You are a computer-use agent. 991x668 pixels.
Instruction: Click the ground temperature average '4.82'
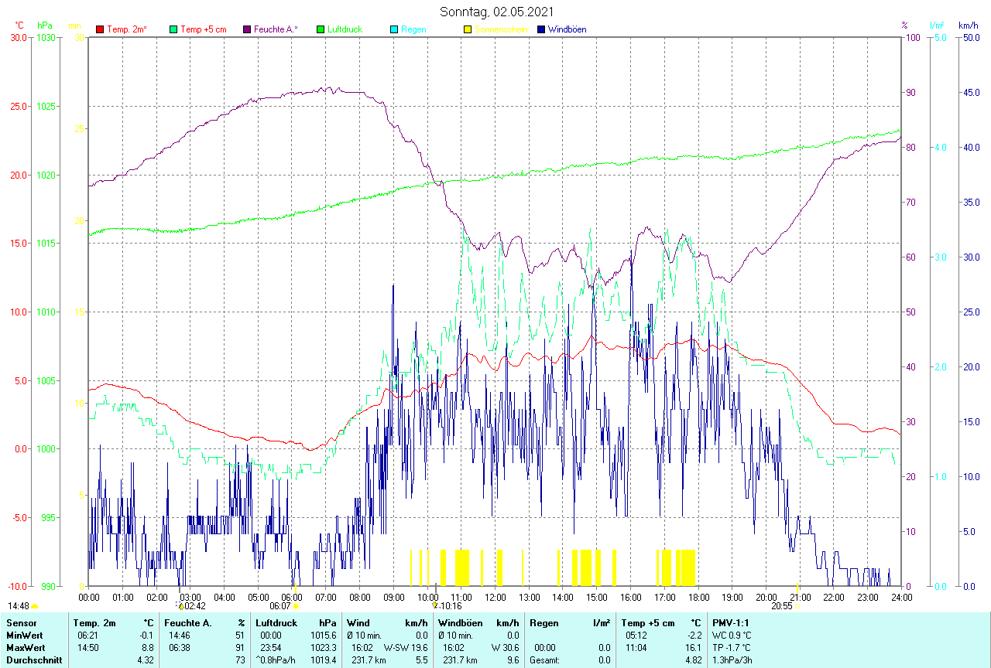pyautogui.click(x=693, y=659)
